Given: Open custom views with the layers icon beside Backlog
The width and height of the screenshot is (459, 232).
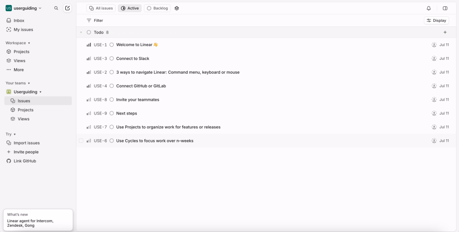Looking at the screenshot, I should pos(177,8).
